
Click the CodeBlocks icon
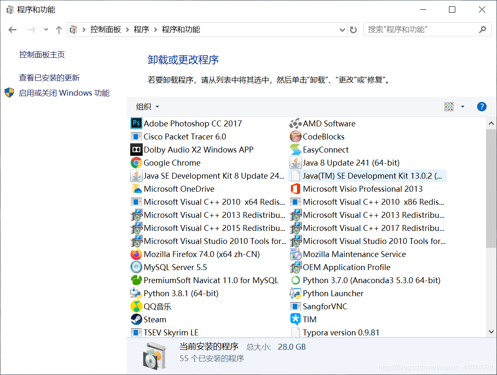click(295, 137)
